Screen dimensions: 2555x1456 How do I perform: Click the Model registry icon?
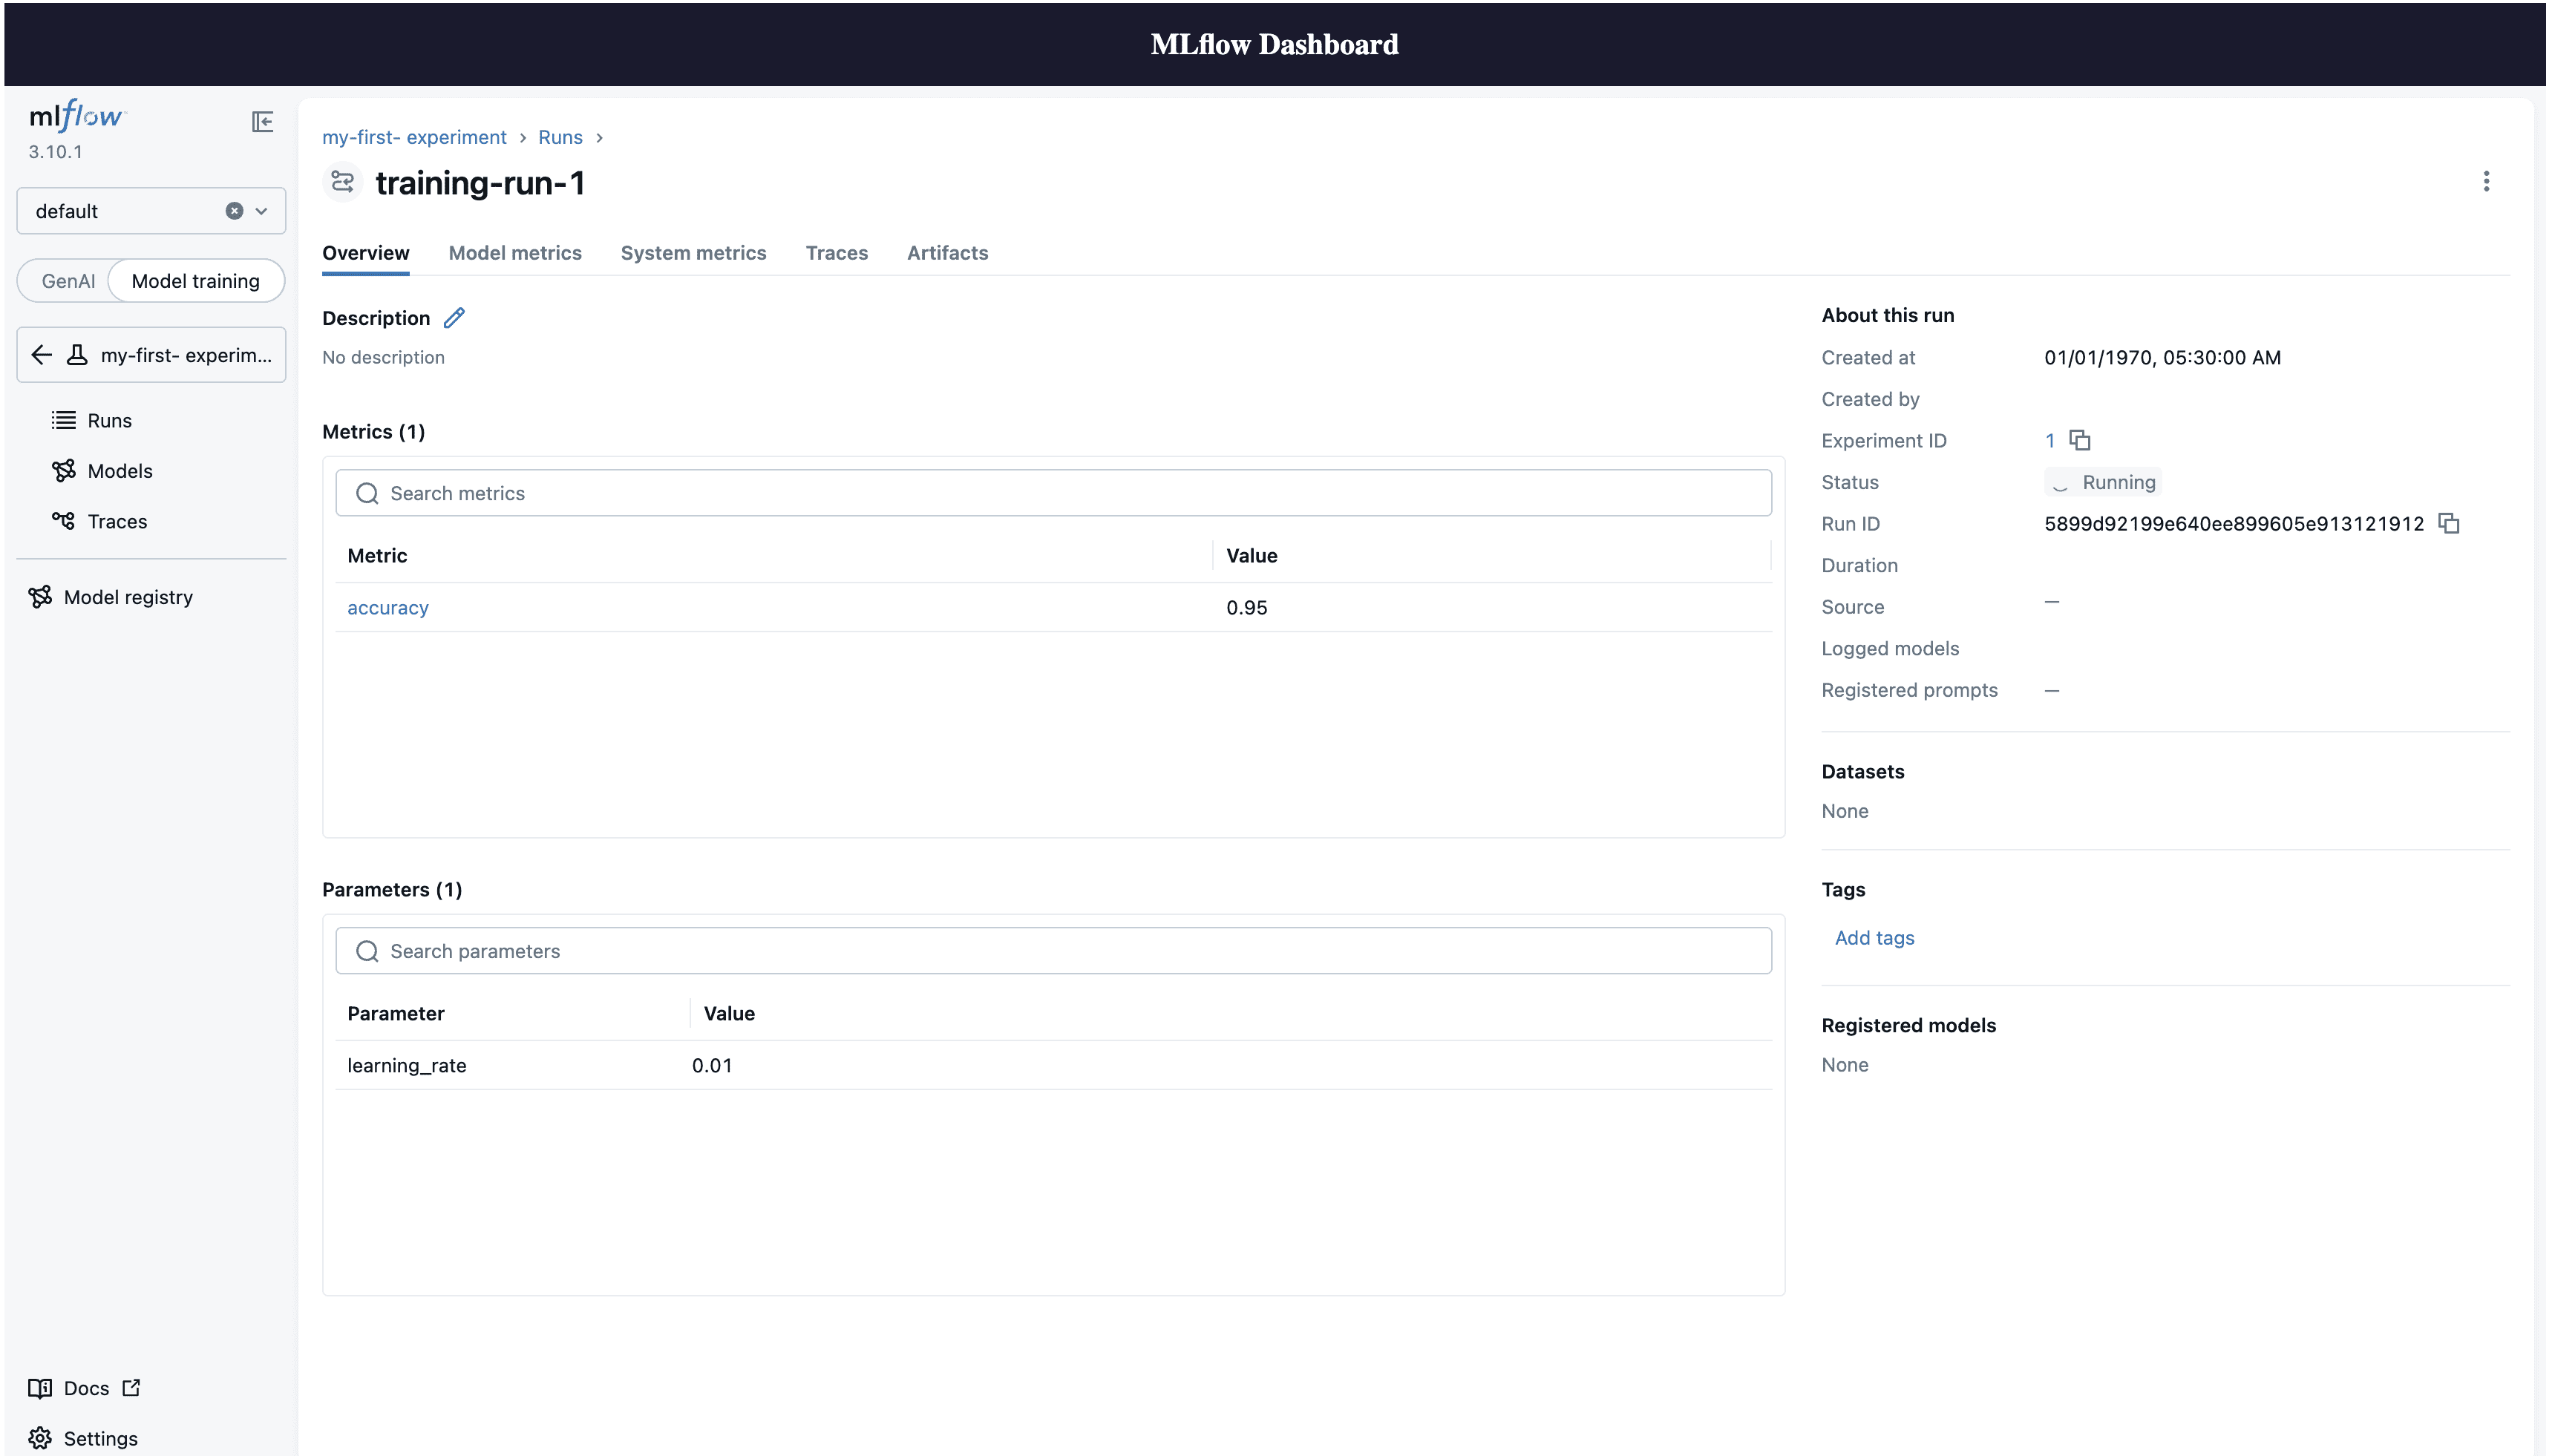[x=40, y=597]
